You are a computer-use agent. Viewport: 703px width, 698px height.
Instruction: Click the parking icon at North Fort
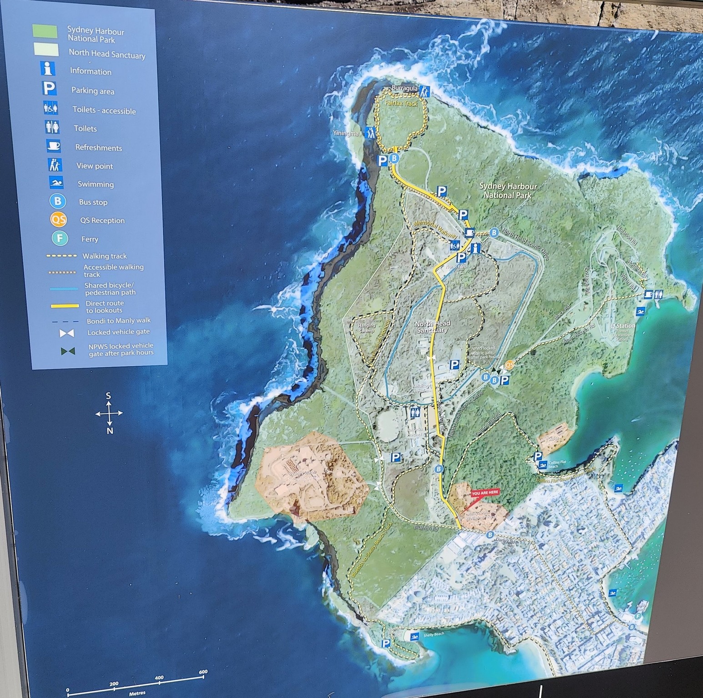[461, 258]
